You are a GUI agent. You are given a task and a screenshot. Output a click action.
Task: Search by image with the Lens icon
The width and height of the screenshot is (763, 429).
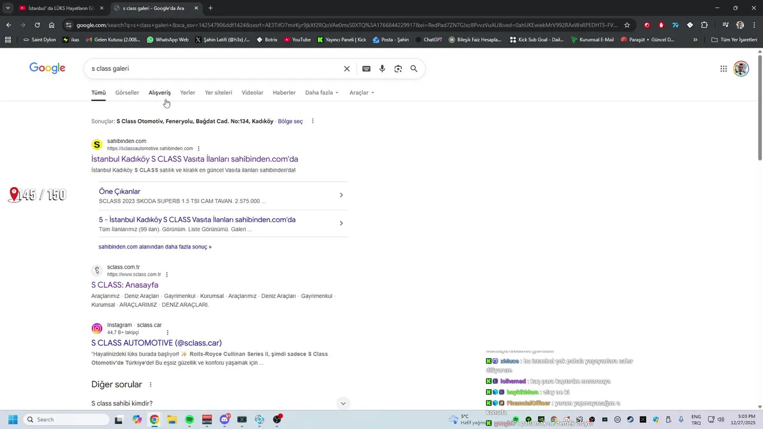pyautogui.click(x=398, y=69)
